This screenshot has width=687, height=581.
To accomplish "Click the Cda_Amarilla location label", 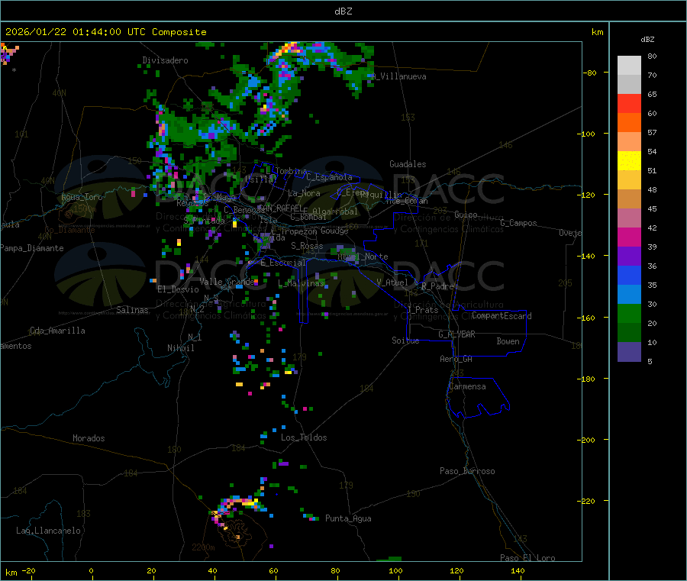I will [57, 331].
